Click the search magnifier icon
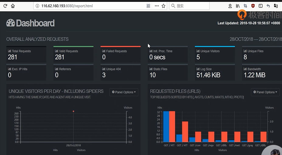Image resolution: width=282 pixels, height=155 pixels. (173, 6)
